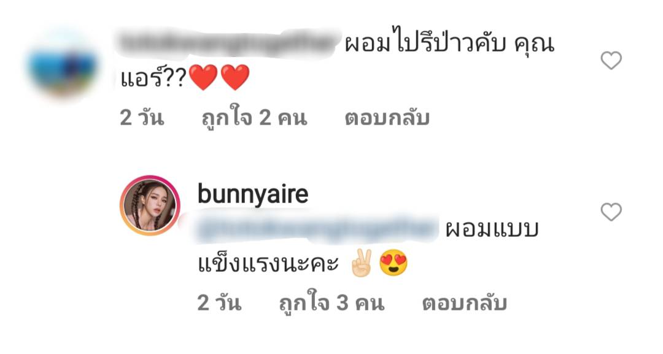Open bunnyaire's profile picture with story ring

(x=150, y=206)
